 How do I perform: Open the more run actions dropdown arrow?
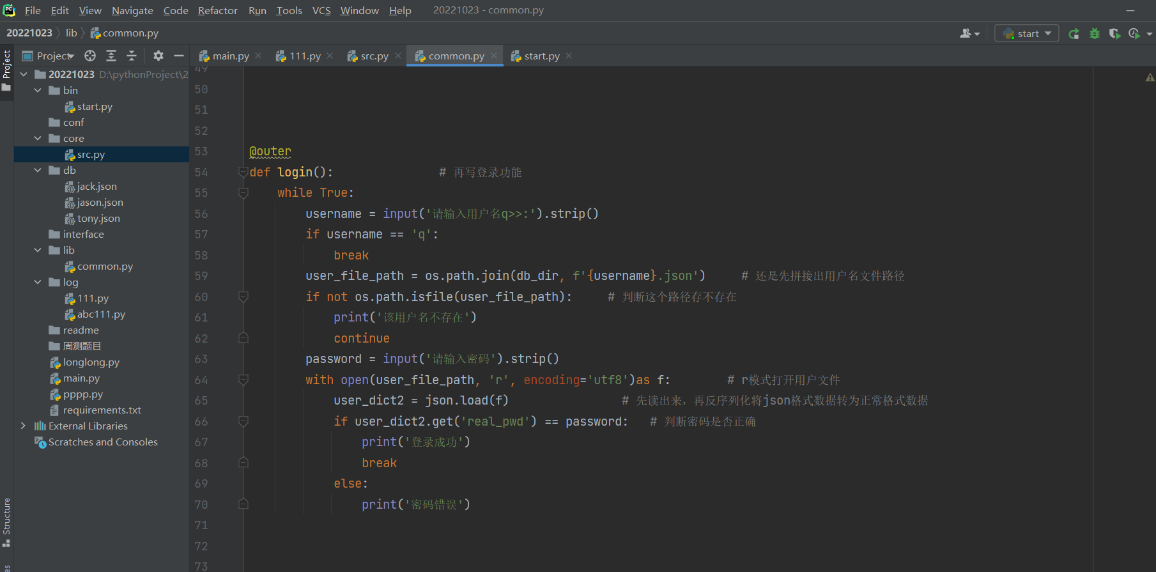pos(1150,34)
